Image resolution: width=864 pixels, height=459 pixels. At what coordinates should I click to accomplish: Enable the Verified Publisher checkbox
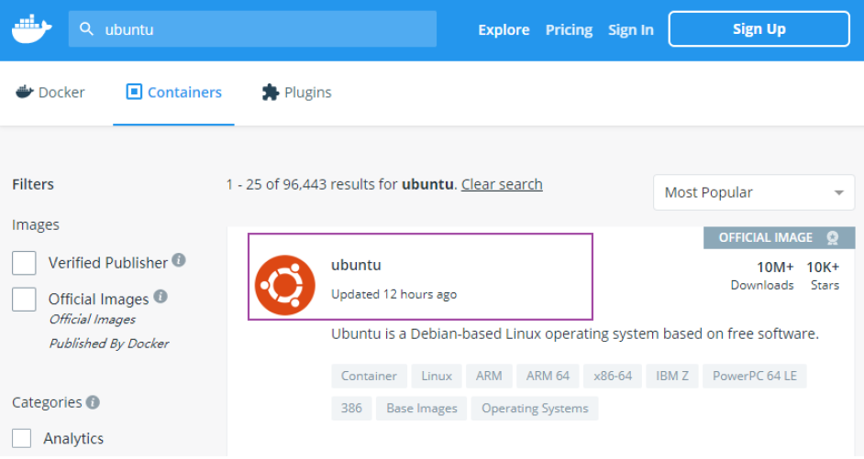[x=24, y=263]
